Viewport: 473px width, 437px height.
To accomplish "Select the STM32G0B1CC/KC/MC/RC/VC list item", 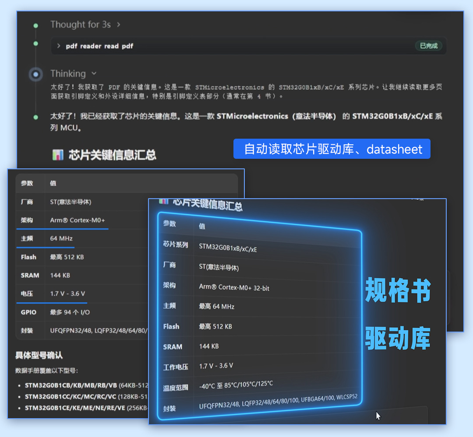I will tap(87, 397).
